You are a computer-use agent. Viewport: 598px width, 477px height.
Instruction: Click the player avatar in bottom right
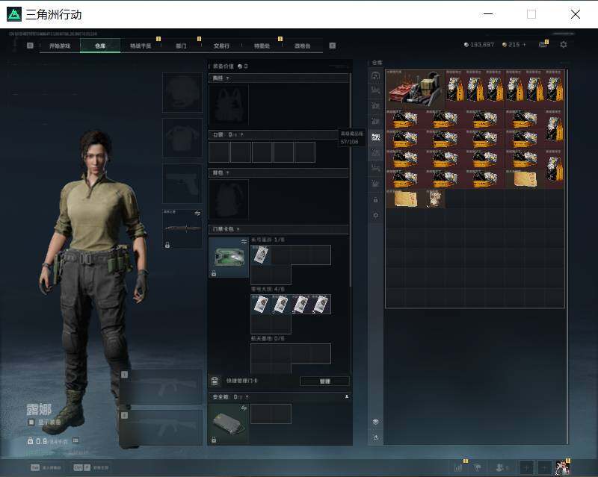pyautogui.click(x=562, y=467)
